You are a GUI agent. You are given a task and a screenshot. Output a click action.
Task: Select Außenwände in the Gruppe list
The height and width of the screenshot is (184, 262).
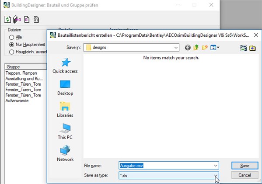coord(17,101)
